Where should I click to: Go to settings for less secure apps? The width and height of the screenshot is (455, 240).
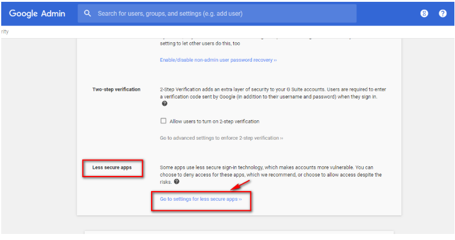click(x=201, y=199)
